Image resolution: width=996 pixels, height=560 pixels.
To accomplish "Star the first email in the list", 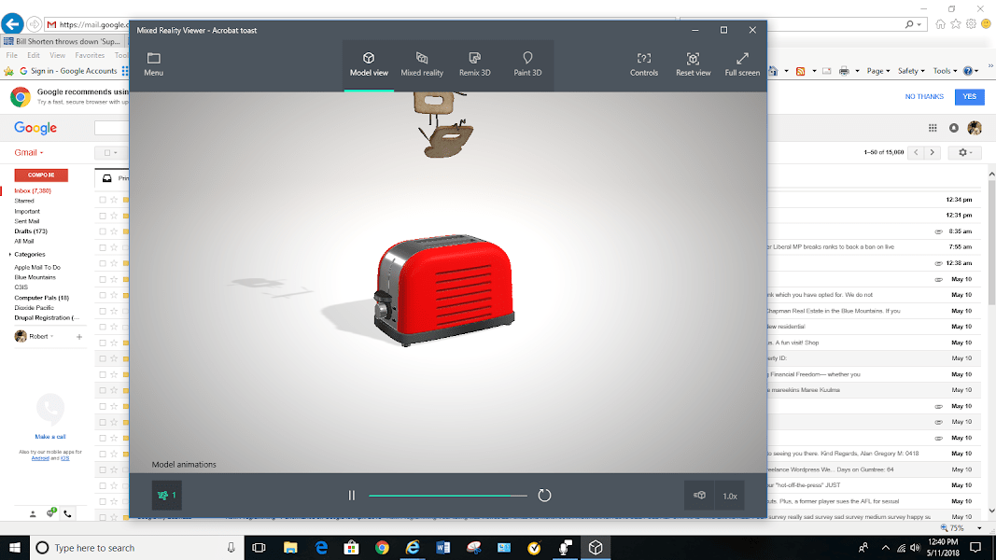I will click(x=114, y=200).
